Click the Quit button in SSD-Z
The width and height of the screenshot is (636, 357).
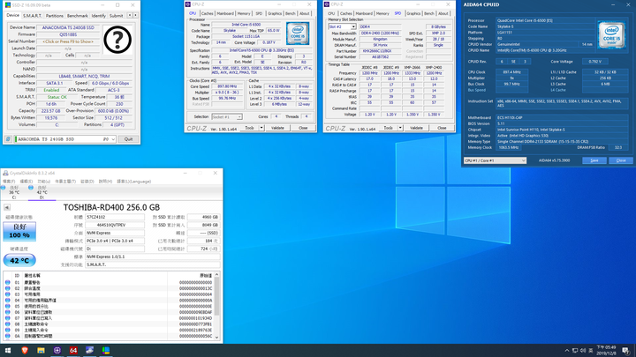coord(128,139)
